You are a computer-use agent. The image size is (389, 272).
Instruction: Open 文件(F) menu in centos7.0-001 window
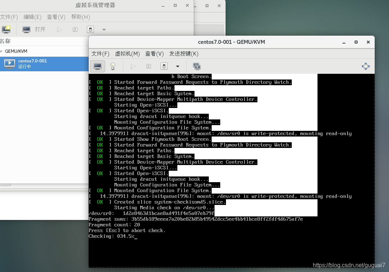[100, 54]
